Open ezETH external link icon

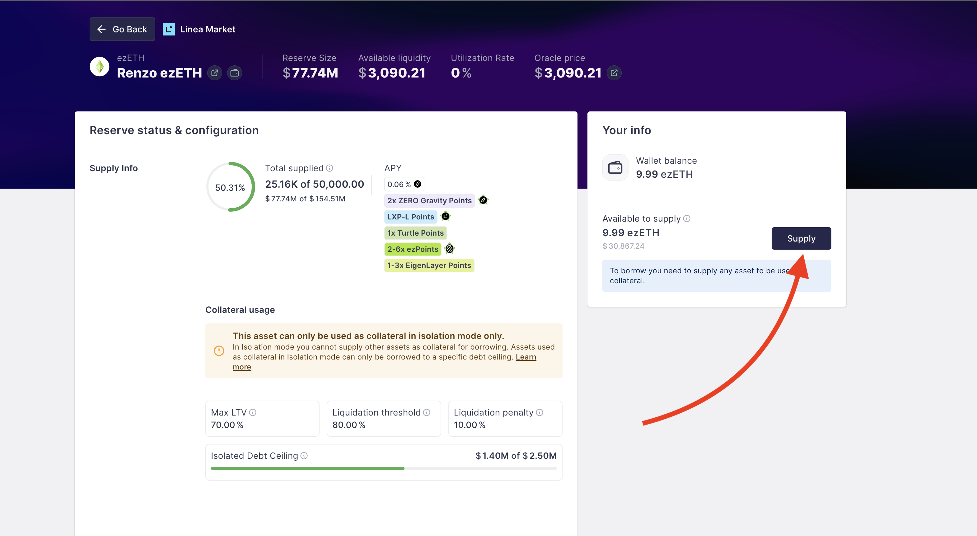(215, 73)
